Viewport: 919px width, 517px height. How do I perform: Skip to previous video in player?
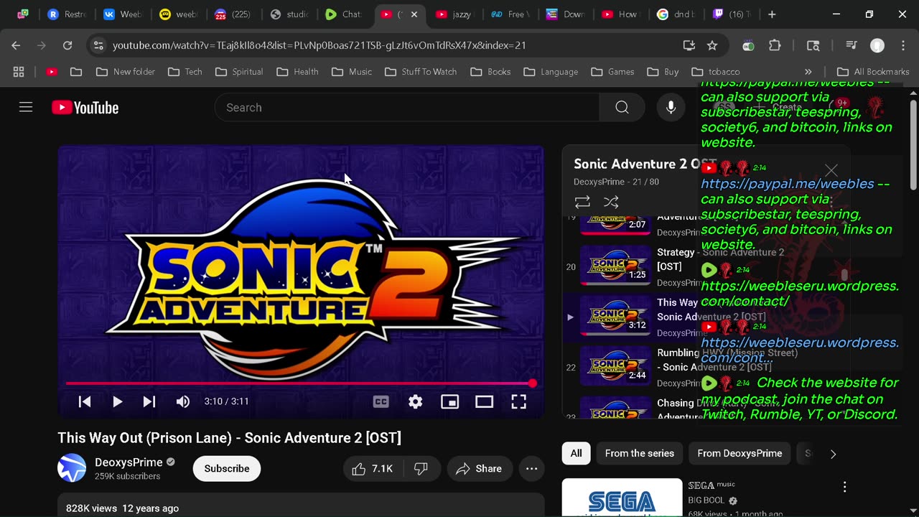click(85, 401)
